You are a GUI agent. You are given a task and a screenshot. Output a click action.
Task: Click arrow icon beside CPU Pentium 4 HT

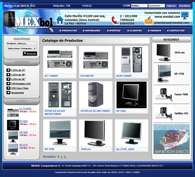pyautogui.click(x=8, y=83)
